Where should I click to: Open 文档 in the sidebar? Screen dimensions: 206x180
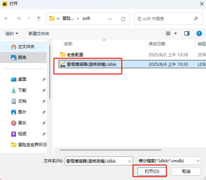pos(22,101)
